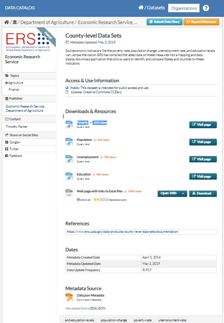The height and width of the screenshot is (323, 224).
Task: Click the views chart icon next to Population
Action: click(x=95, y=140)
